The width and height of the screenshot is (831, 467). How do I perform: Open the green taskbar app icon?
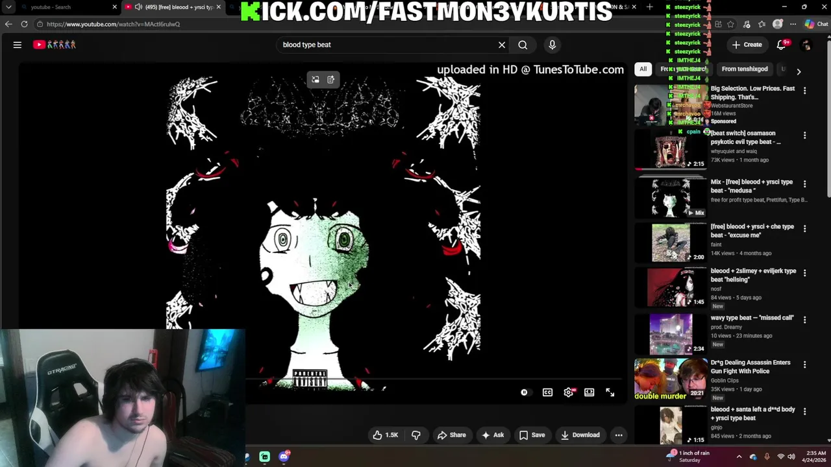265,457
